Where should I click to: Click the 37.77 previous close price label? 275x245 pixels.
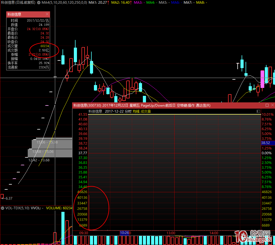coord(83,153)
